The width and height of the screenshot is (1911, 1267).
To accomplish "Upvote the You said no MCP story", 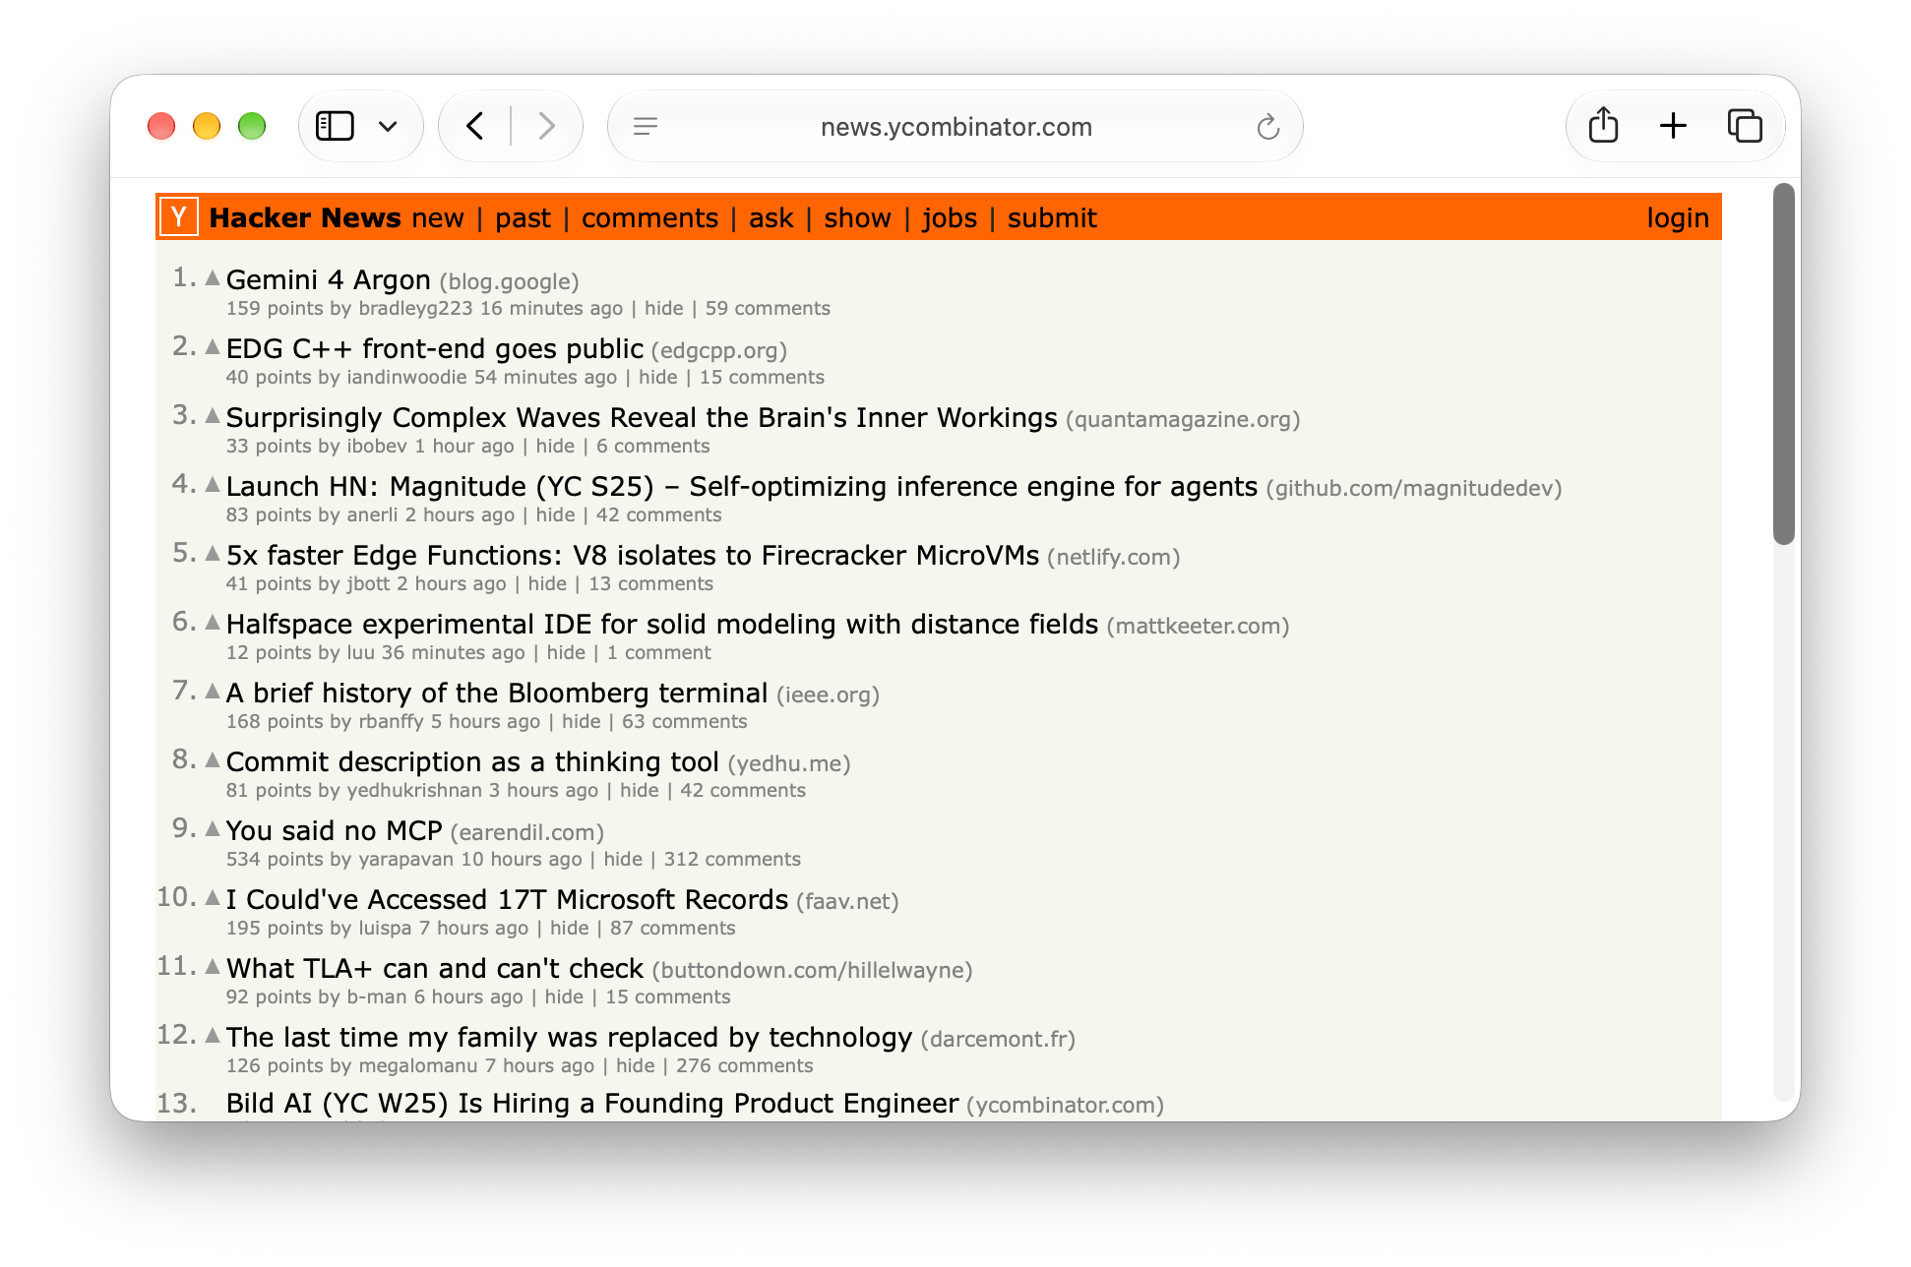I will 213,829.
